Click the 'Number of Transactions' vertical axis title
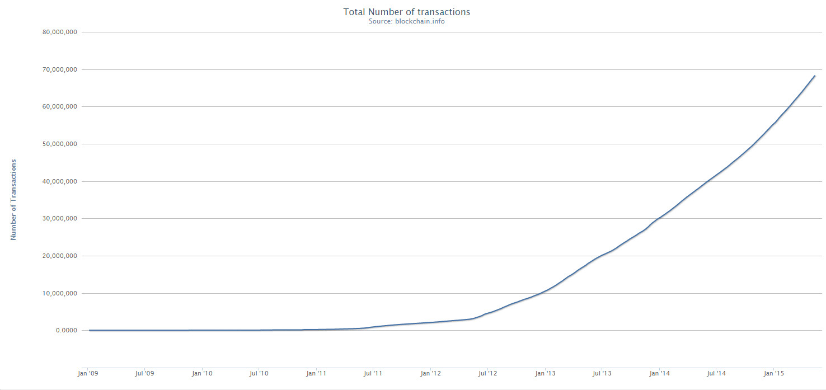 pyautogui.click(x=13, y=200)
